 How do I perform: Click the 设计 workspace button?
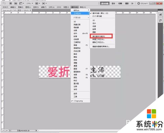point(113,3)
